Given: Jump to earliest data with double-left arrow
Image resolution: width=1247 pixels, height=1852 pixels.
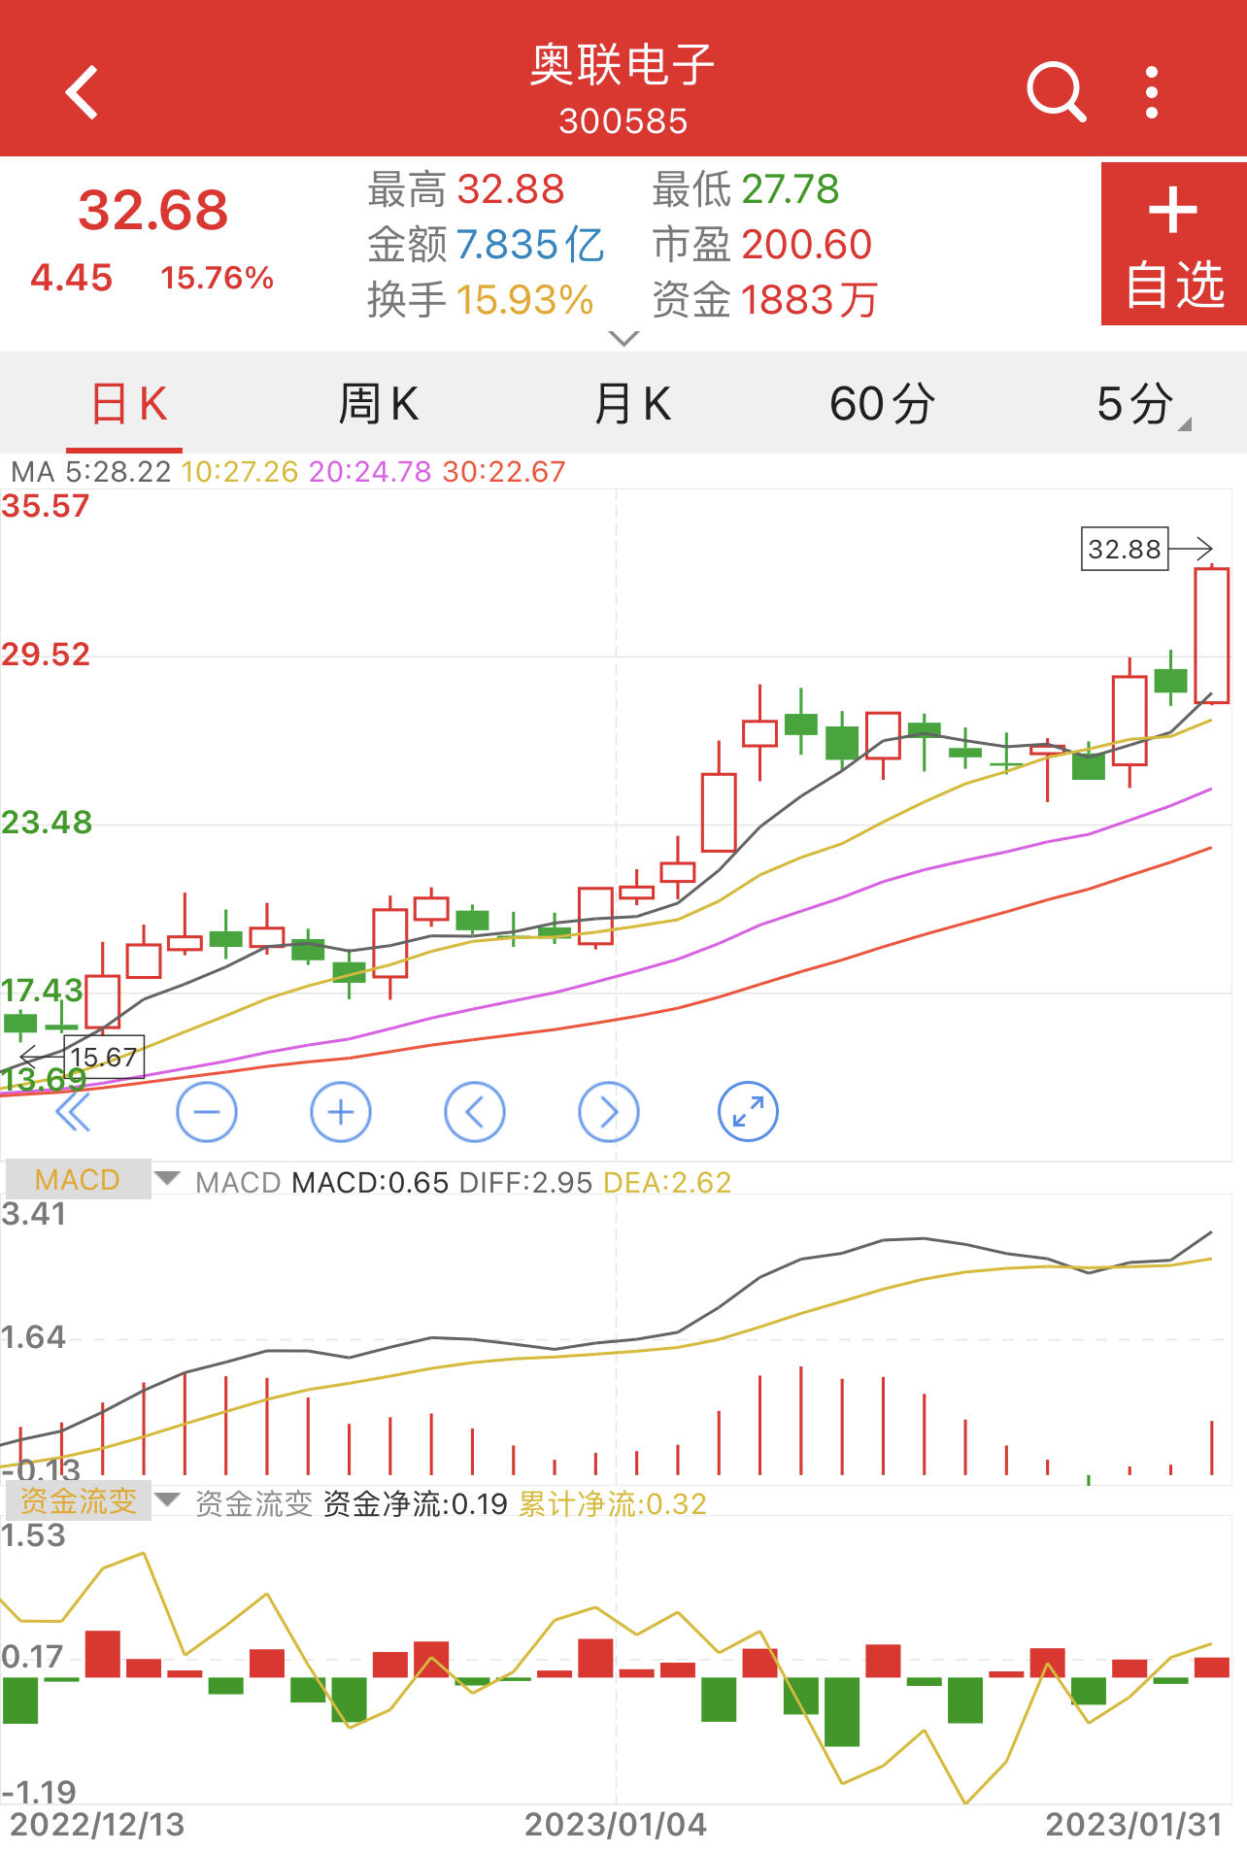Looking at the screenshot, I should [x=73, y=1112].
